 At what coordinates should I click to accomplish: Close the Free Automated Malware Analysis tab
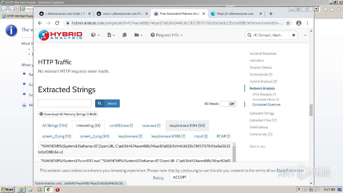pos(204,14)
